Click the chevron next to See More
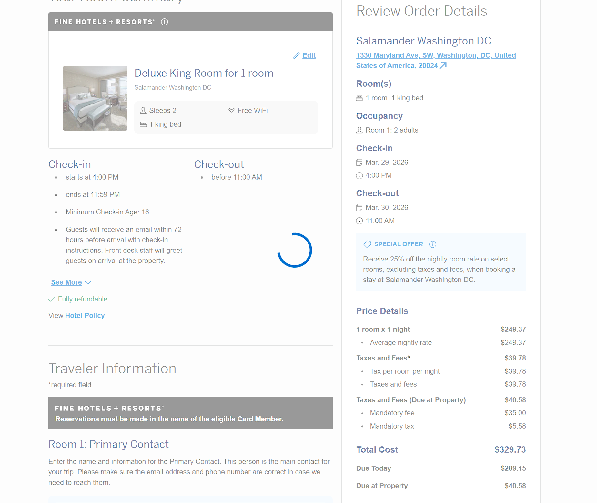This screenshot has height=503, width=597. tap(88, 282)
